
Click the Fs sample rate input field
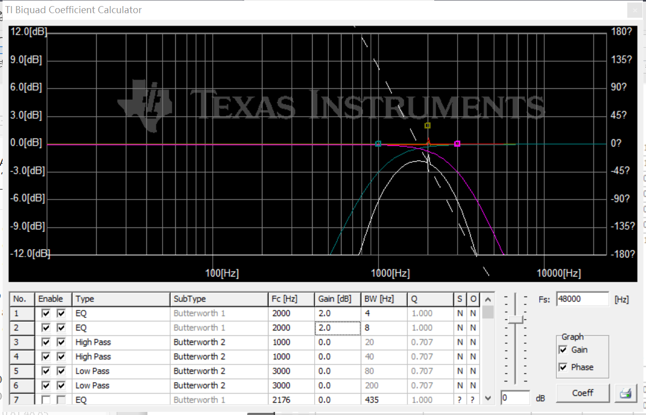583,299
